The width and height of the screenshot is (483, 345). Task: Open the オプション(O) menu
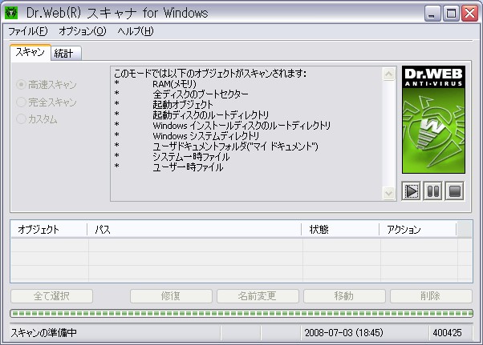pos(83,31)
